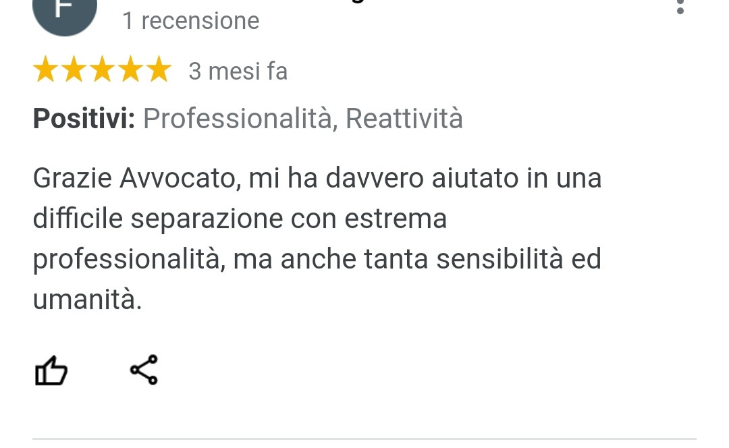
Task: Select the "Reattività" positive tag
Action: [x=404, y=119]
